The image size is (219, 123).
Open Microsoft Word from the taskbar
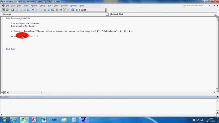click(x=44, y=120)
